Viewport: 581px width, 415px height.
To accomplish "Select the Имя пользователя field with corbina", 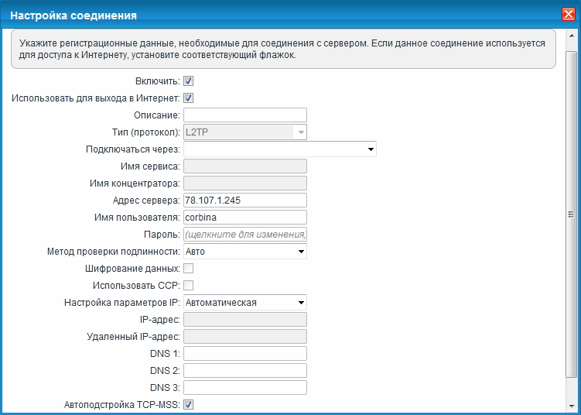I will click(244, 218).
